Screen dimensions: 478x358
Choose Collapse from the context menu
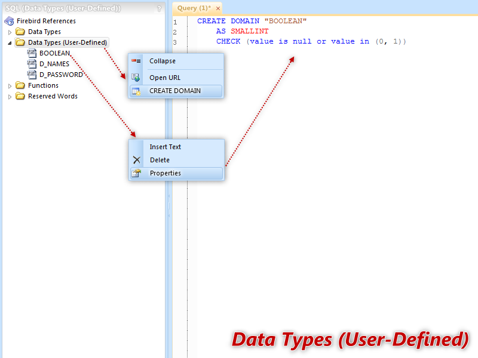(x=176, y=61)
